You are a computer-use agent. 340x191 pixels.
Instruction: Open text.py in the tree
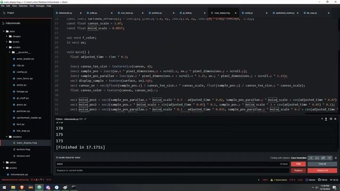click(21, 124)
